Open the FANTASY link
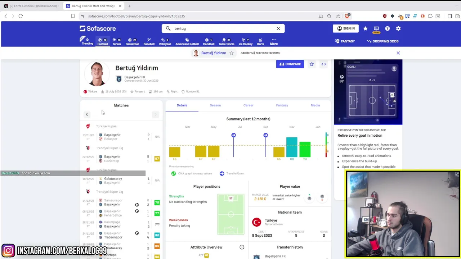This screenshot has width=461, height=259. [345, 41]
